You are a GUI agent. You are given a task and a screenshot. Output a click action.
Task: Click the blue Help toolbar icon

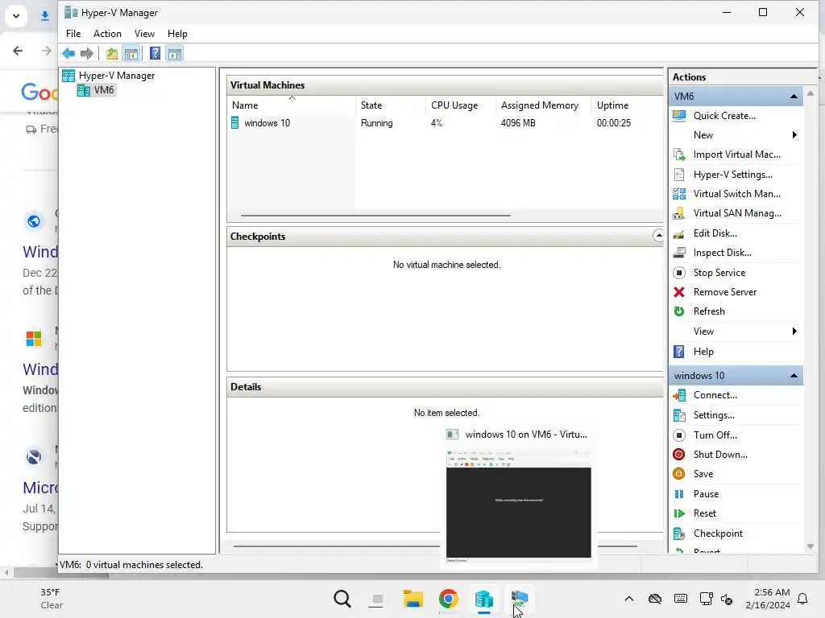coord(155,53)
